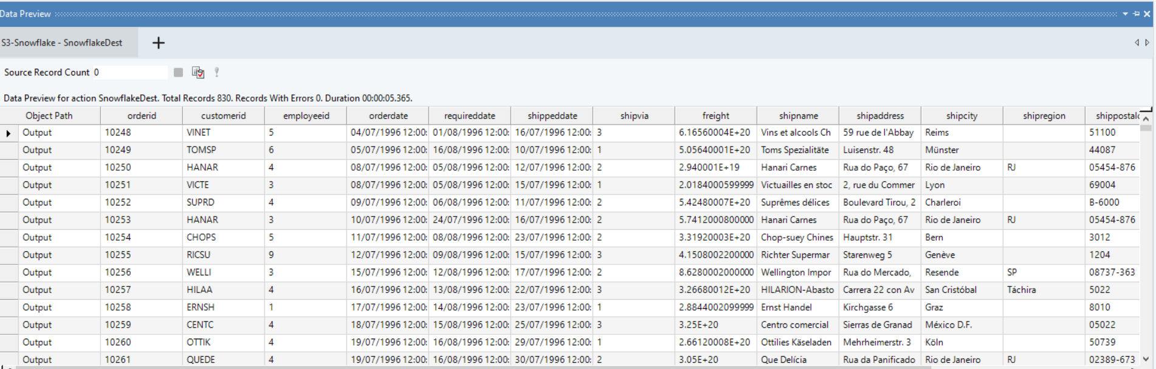Image resolution: width=1156 pixels, height=369 pixels.
Task: Click the scroll up arrow on vertical scrollbar
Action: (1146, 117)
